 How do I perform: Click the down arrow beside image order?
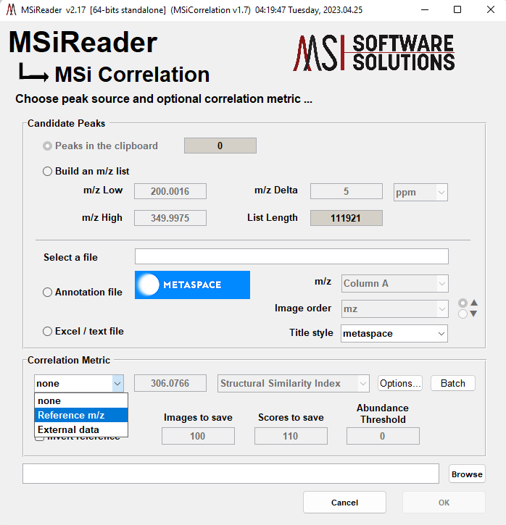[x=474, y=314]
